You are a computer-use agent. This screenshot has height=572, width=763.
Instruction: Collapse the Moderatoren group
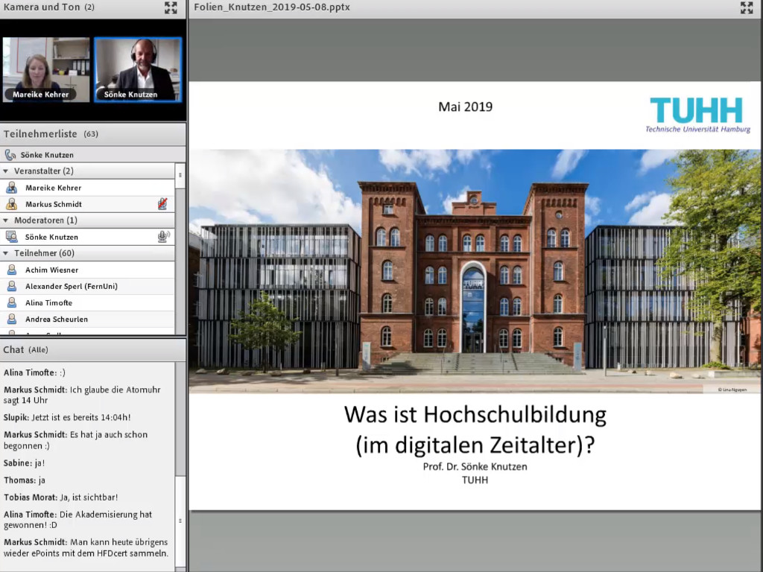tap(6, 220)
